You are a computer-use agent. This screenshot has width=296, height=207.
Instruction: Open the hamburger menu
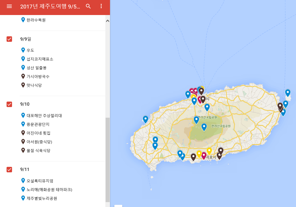[x=9, y=6]
